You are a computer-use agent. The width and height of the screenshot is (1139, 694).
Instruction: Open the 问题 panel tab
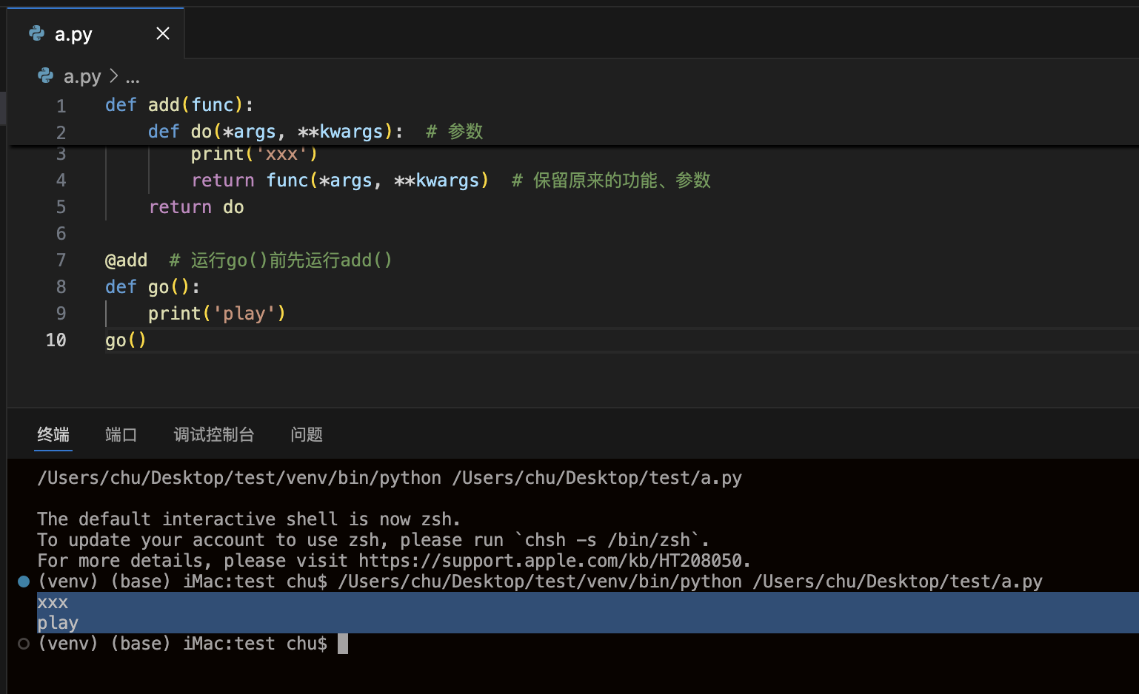click(306, 434)
